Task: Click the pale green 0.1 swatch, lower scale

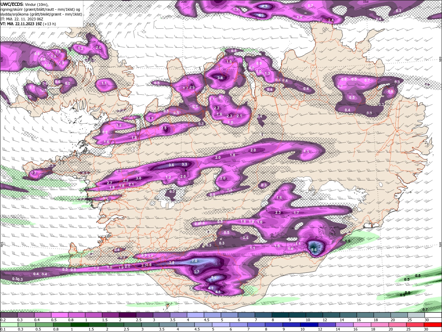Action: [9, 324]
